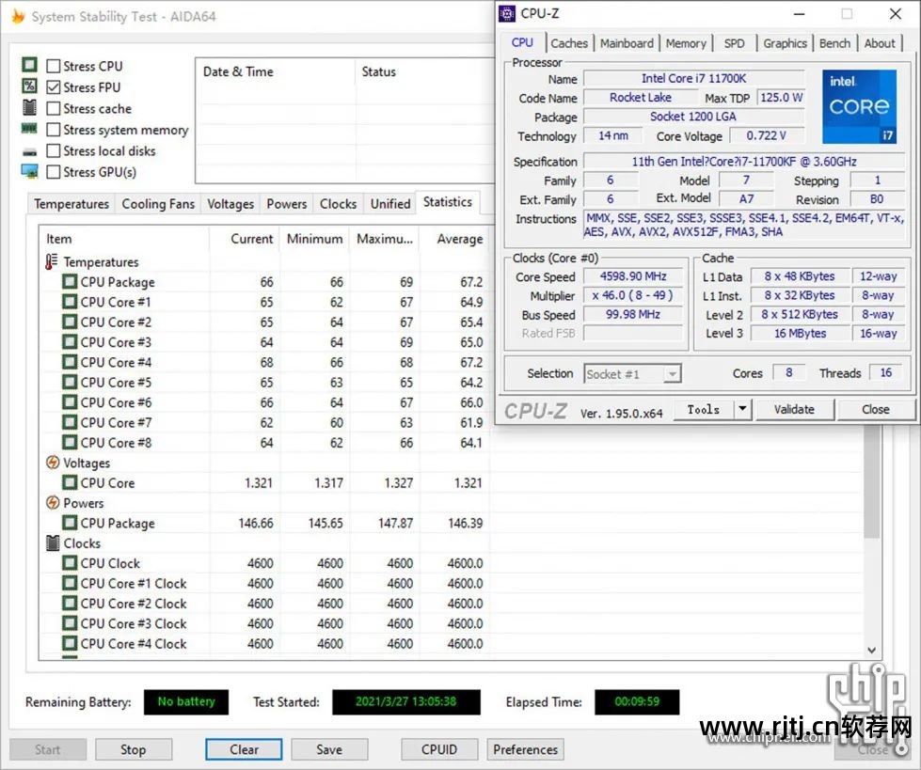Click the Stop button
The height and width of the screenshot is (770, 921).
pyautogui.click(x=134, y=749)
